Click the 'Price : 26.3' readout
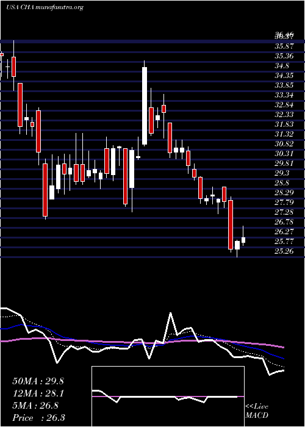 coord(39,418)
